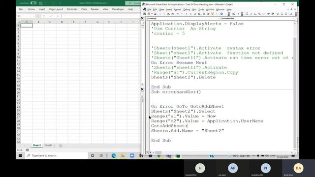Viewport: 315px width, 177px height.
Task: Open Project Explorer icon in VBA toolbar
Action: [204, 14]
